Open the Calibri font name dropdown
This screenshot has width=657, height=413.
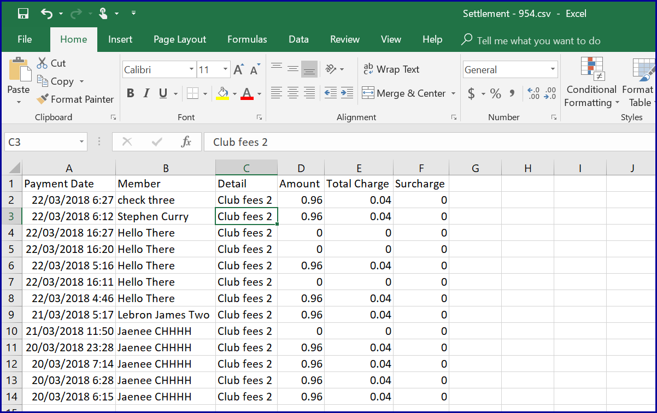click(x=191, y=70)
